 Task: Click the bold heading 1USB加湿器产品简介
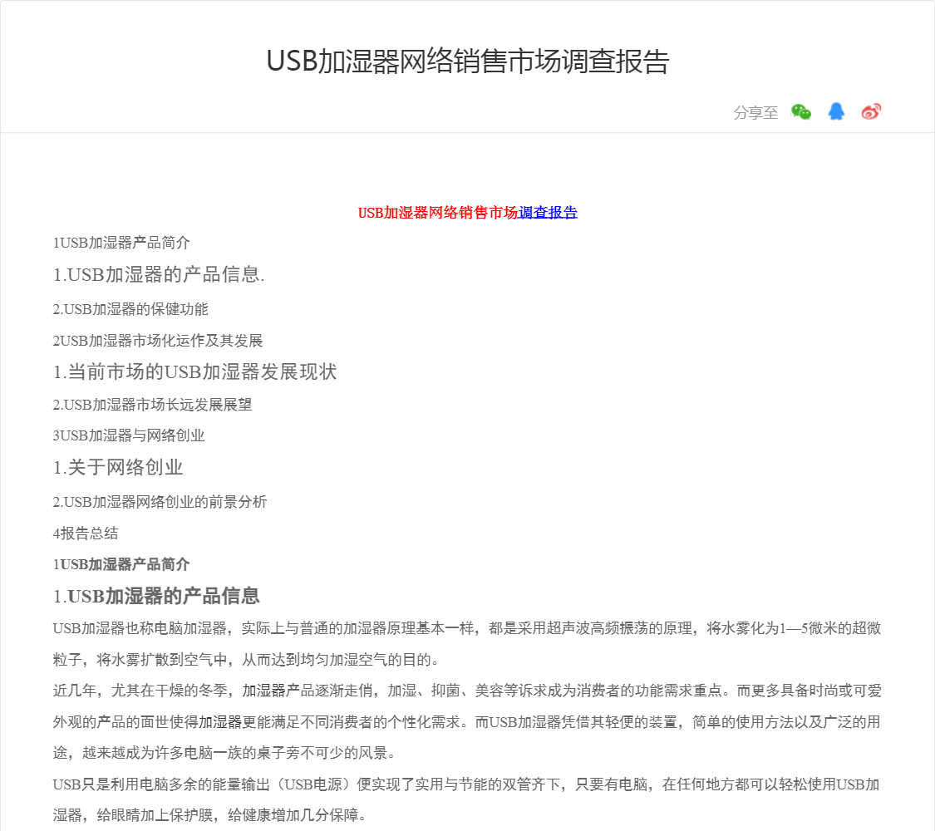121,564
